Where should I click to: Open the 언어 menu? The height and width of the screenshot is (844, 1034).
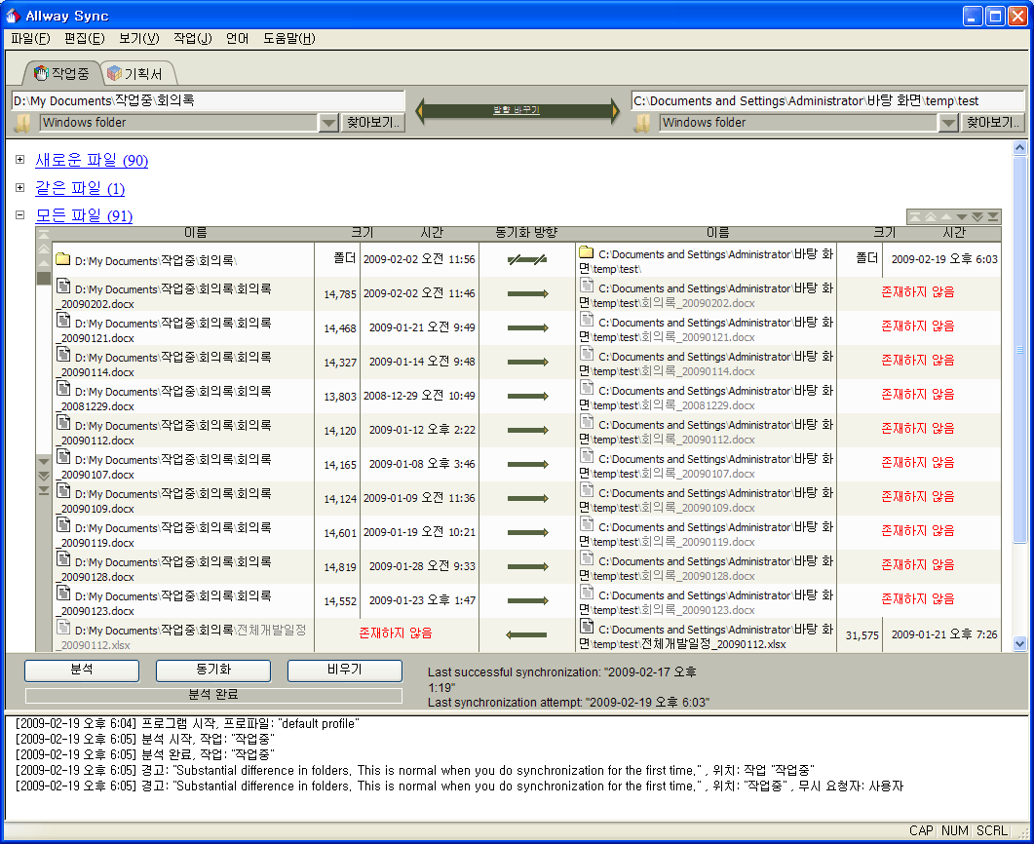tap(238, 38)
